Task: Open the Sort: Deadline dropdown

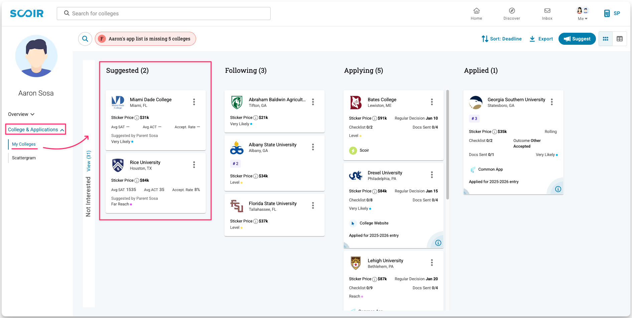Action: [502, 39]
